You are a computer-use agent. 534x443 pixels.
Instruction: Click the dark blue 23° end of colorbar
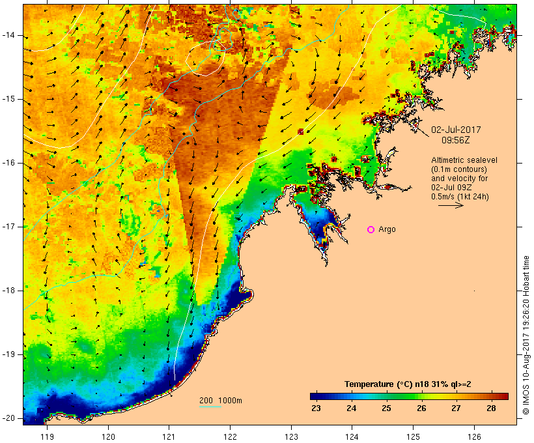(x=314, y=396)
